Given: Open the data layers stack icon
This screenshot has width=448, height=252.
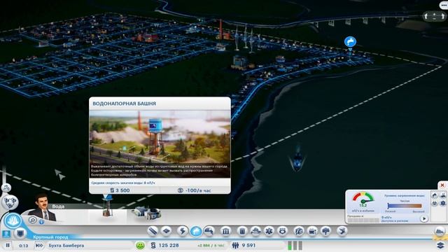Looking at the screenshot, I should (x=440, y=245).
